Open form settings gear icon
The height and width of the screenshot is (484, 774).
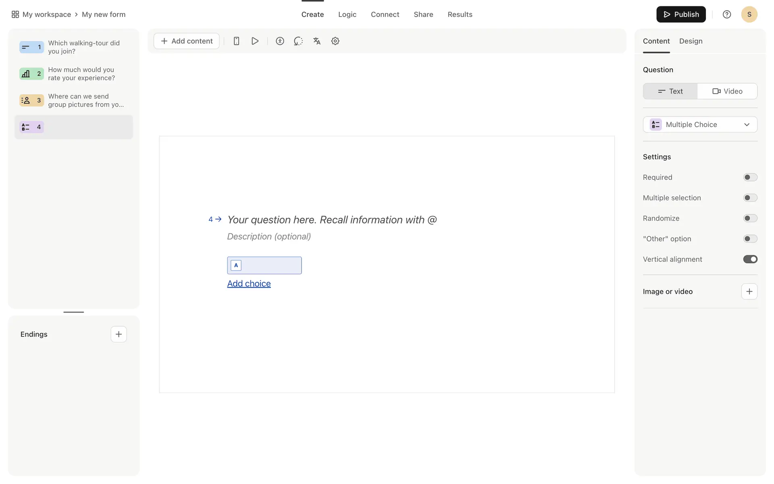coord(335,41)
